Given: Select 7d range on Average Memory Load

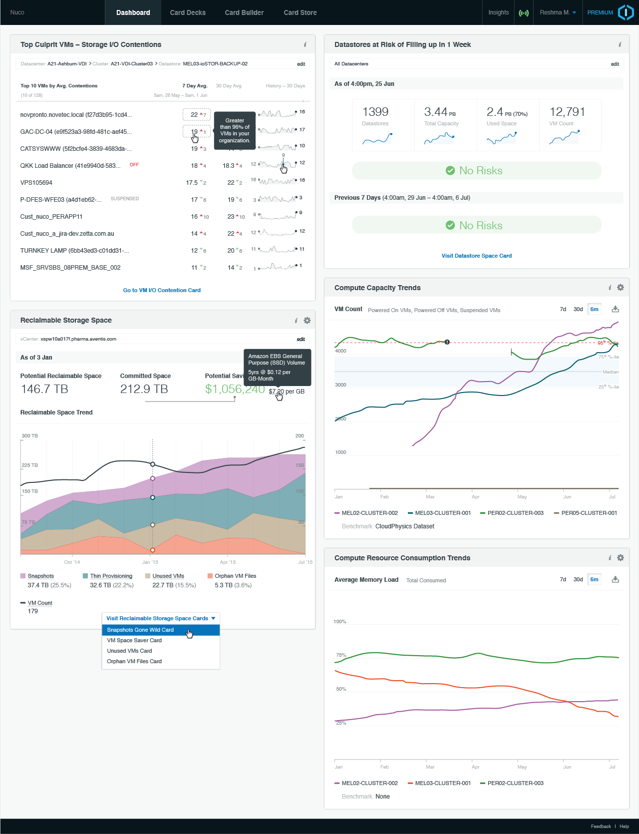Looking at the screenshot, I should point(563,579).
